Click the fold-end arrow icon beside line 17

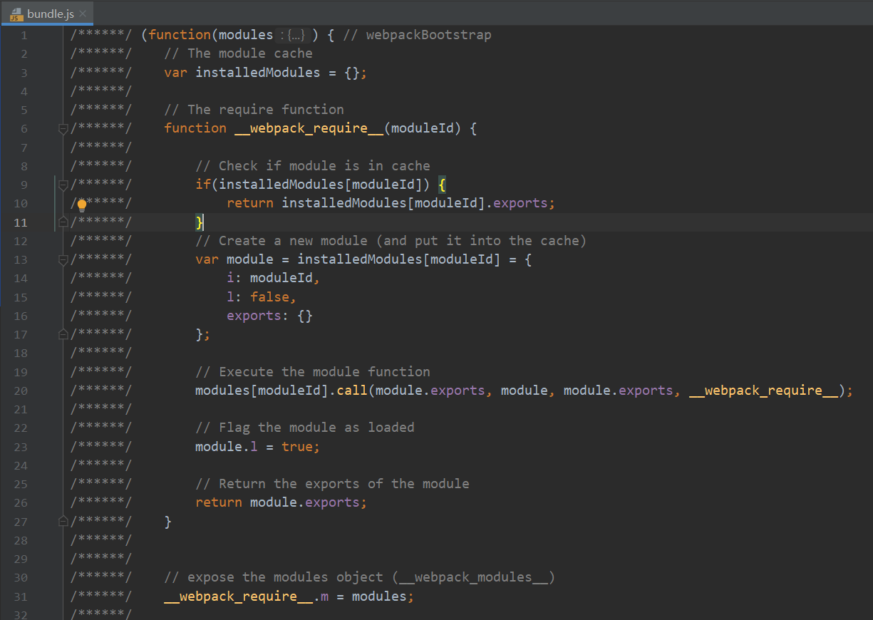(61, 333)
